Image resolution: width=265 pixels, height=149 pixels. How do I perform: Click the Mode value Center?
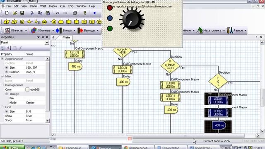click(x=30, y=103)
